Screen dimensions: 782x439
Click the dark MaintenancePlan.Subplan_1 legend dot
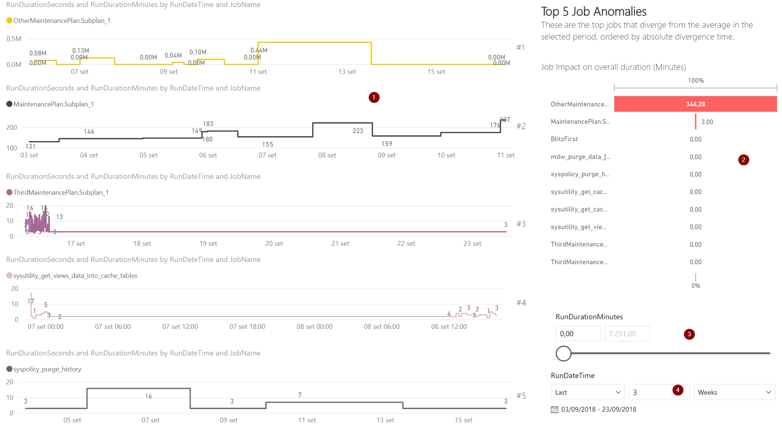click(10, 104)
